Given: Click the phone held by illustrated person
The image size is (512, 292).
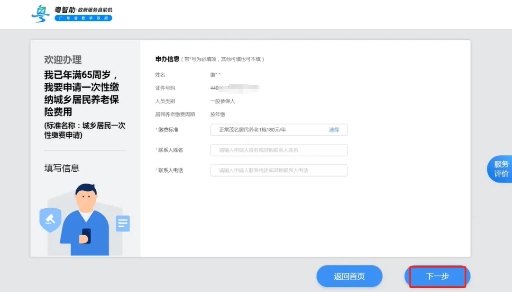Looking at the screenshot, I should pyautogui.click(x=86, y=235).
